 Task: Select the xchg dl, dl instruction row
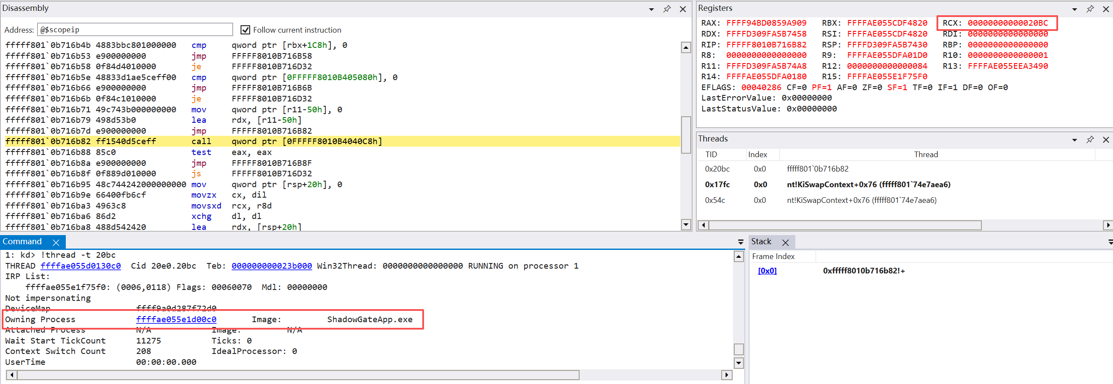[342, 216]
